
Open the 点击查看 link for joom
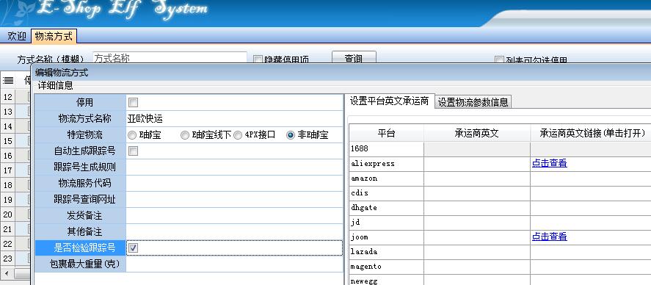coord(549,237)
